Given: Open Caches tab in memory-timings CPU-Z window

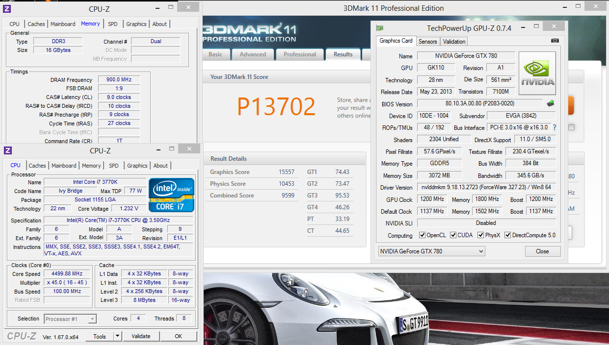Looking at the screenshot, I should tap(36, 24).
